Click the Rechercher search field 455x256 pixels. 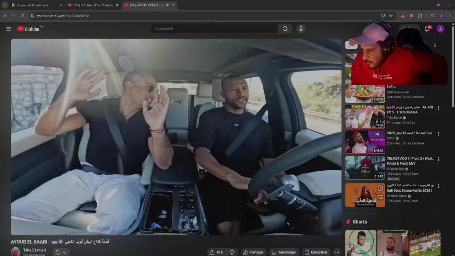[x=214, y=29]
